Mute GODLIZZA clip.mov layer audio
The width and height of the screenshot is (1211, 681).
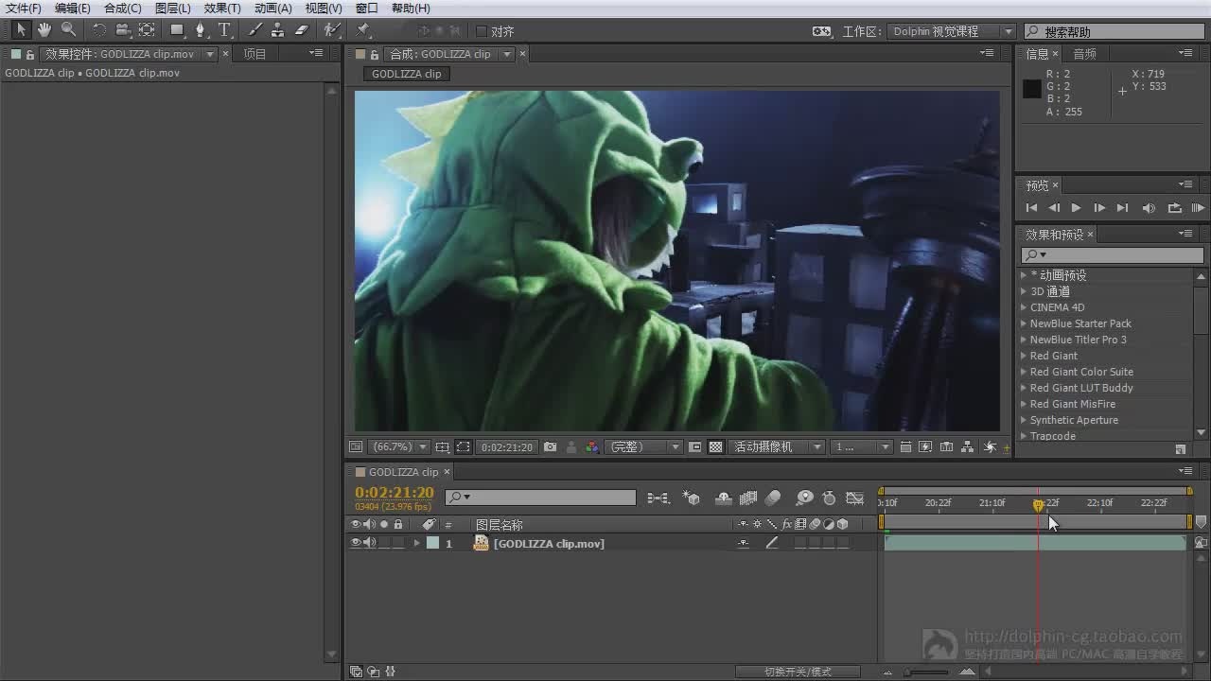[x=369, y=543]
